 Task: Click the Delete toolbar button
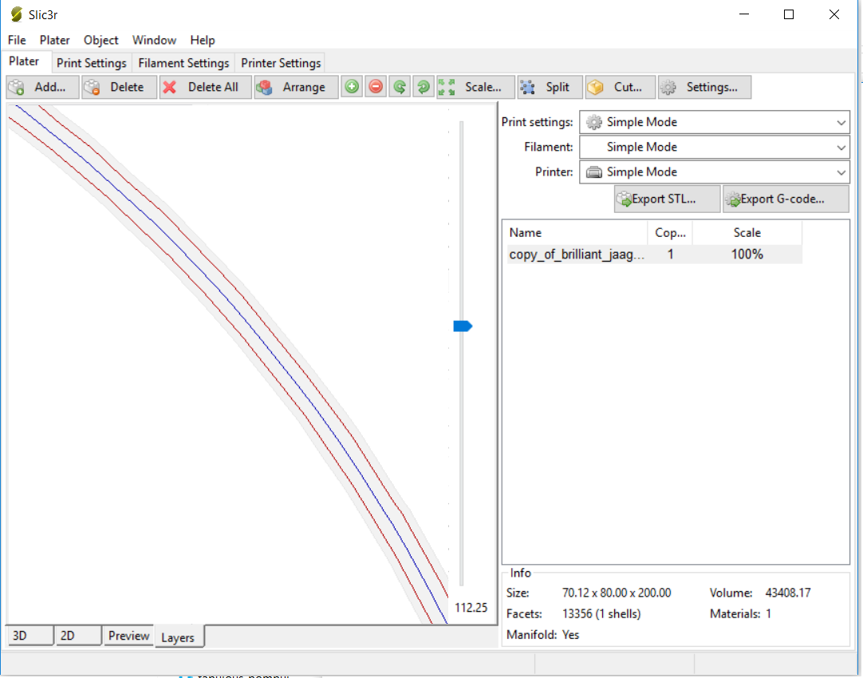click(119, 87)
